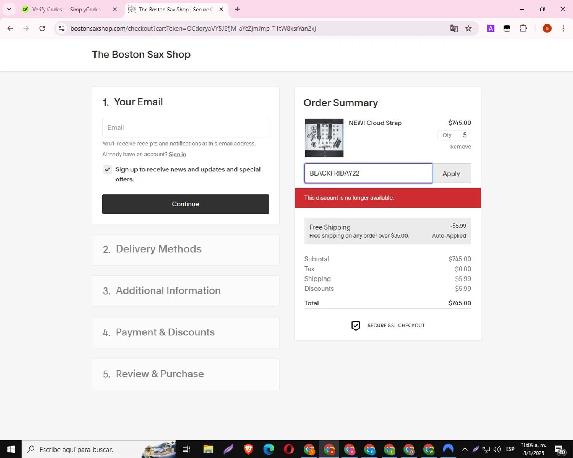Open Opera browser from the taskbar
The image size is (573, 458).
pos(289,449)
